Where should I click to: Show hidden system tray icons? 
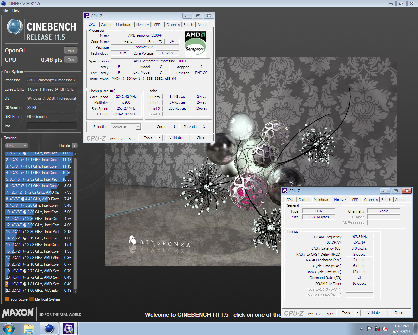tap(361, 329)
